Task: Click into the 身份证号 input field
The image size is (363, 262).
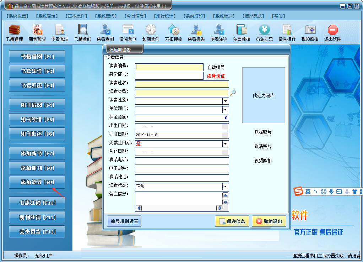Action: [x=169, y=76]
